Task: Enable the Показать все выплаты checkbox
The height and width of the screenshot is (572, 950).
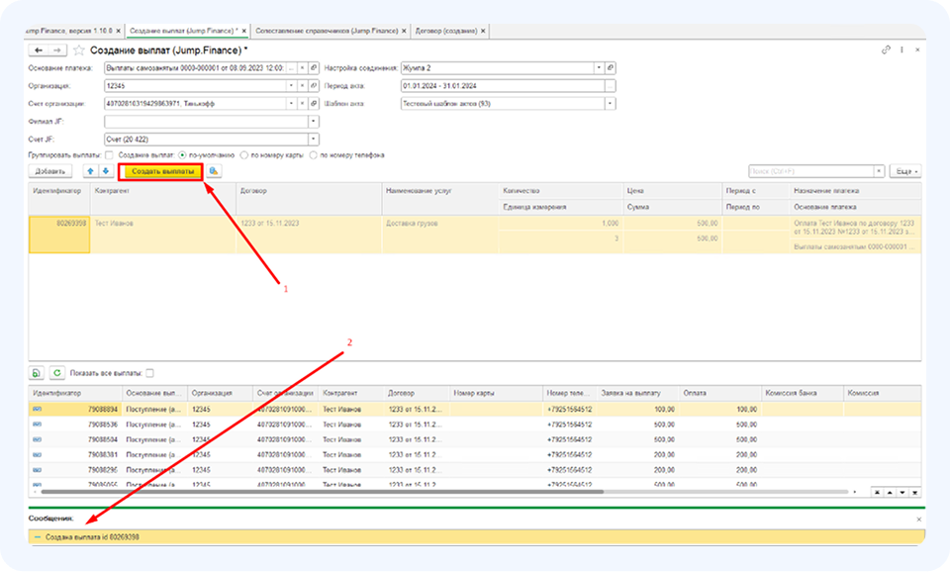Action: pos(150,373)
